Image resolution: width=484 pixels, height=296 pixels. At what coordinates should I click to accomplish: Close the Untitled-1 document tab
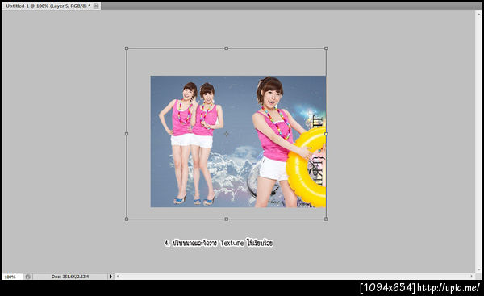point(96,6)
